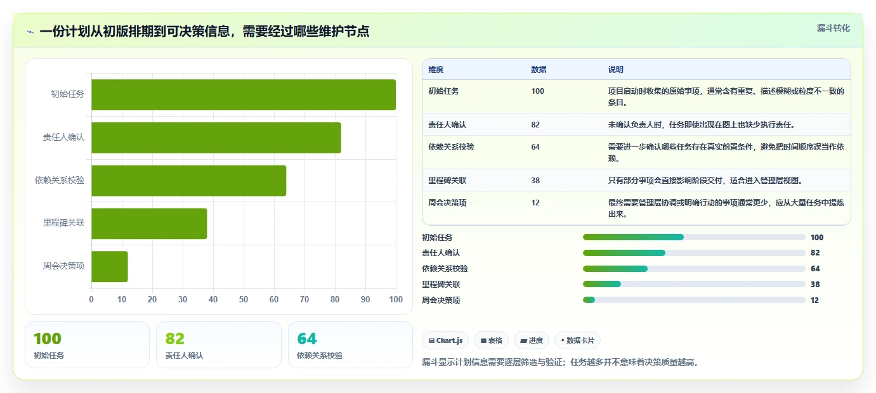
Task: Click the 初始任务 chart bar
Action: 244,94
